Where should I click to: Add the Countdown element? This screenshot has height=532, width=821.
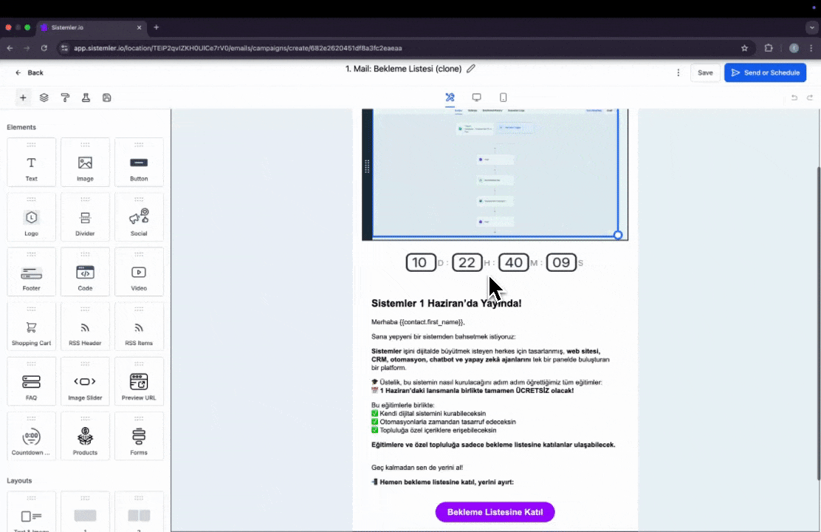32,437
